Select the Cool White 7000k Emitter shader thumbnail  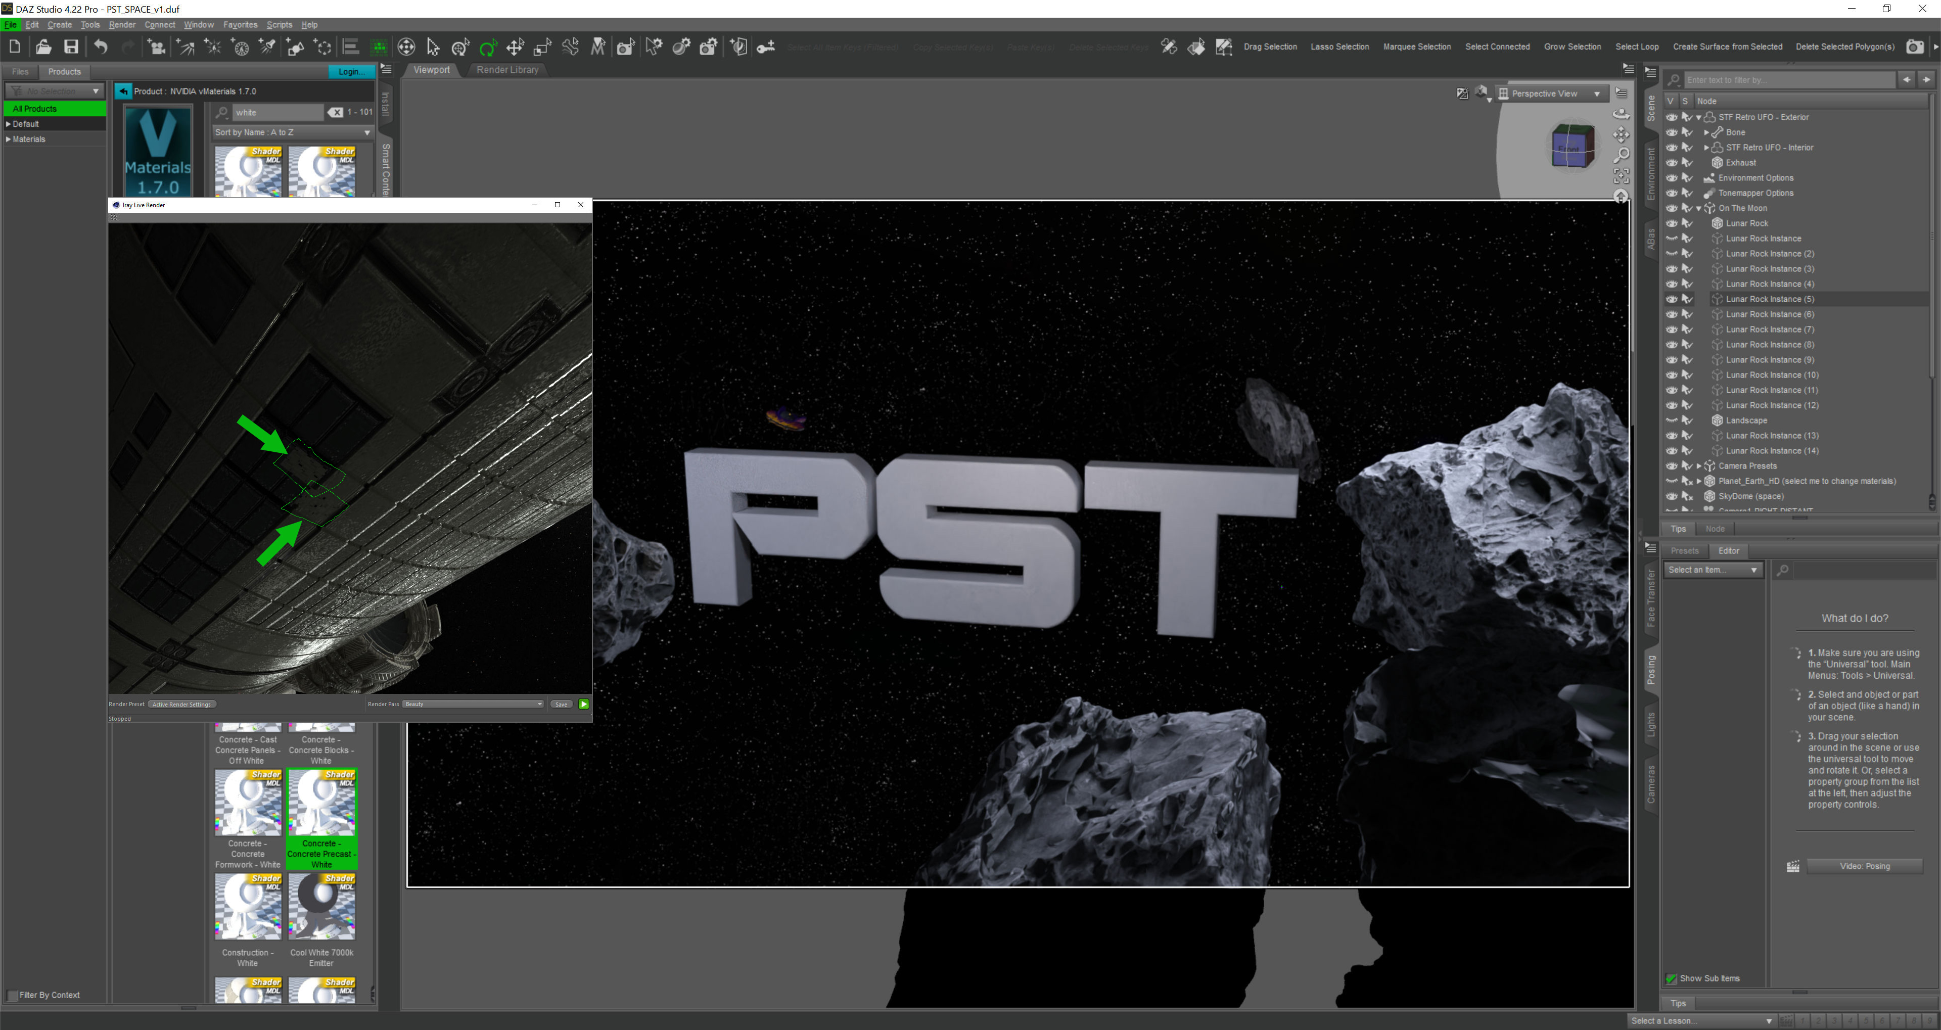pyautogui.click(x=321, y=907)
